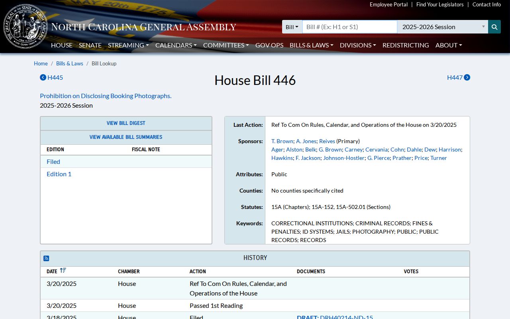The height and width of the screenshot is (319, 510).
Task: Open the Edition 1 link
Action: 59,174
